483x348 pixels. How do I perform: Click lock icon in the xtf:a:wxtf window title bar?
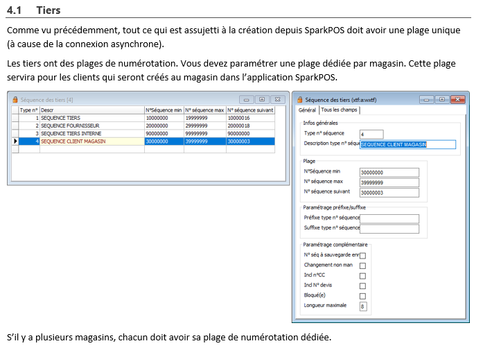(299, 99)
